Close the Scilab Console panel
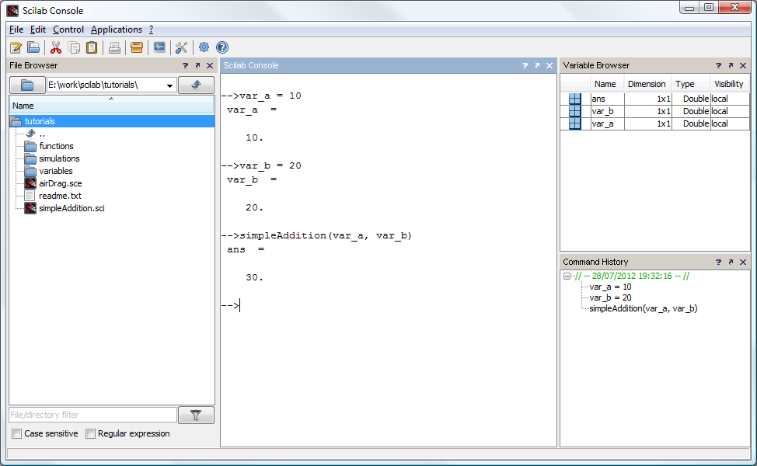 [549, 65]
